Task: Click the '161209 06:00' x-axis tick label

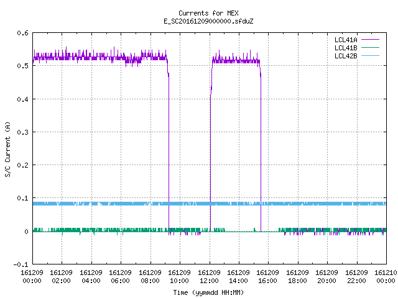Action: pos(120,277)
